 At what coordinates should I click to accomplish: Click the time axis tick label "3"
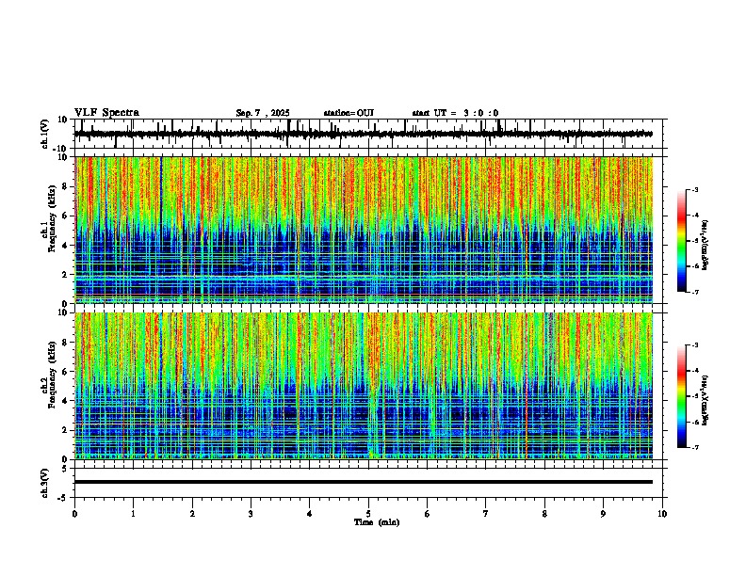tap(251, 514)
